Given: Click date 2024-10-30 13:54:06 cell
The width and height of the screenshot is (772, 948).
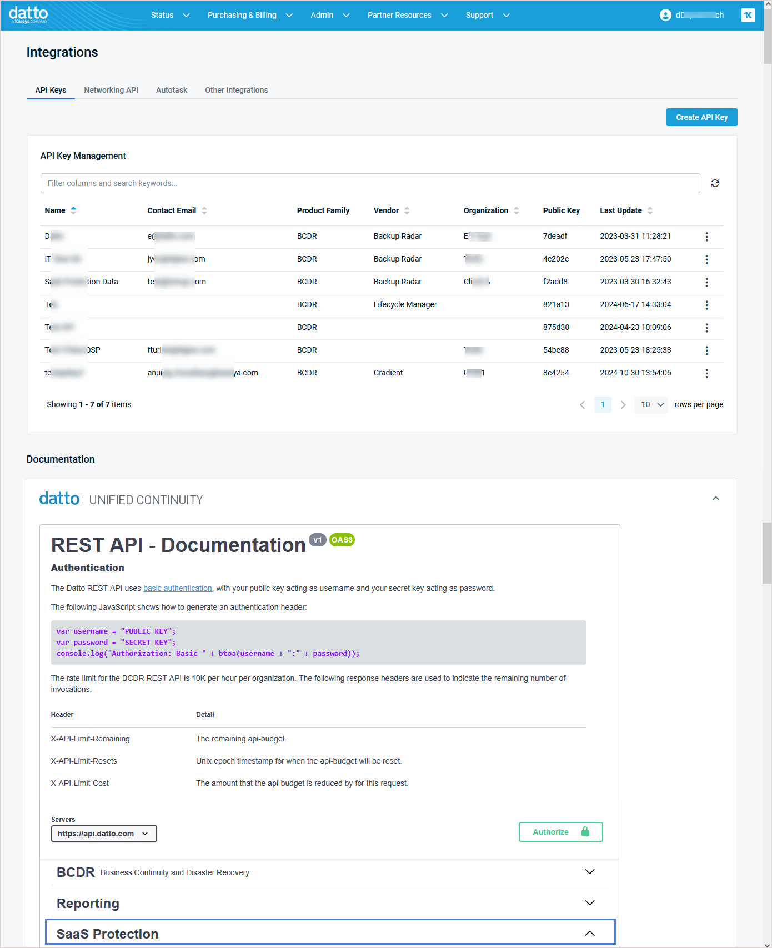Looking at the screenshot, I should (x=635, y=373).
